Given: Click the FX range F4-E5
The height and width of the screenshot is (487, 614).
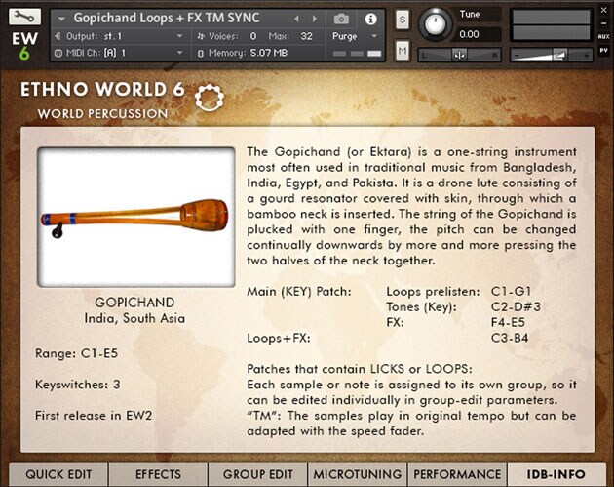Looking at the screenshot, I should (x=508, y=322).
